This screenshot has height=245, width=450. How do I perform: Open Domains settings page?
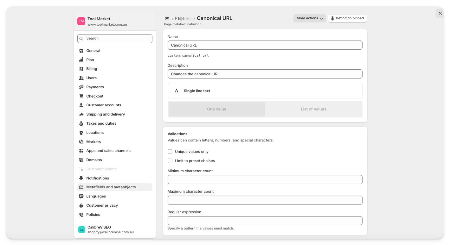(94, 160)
